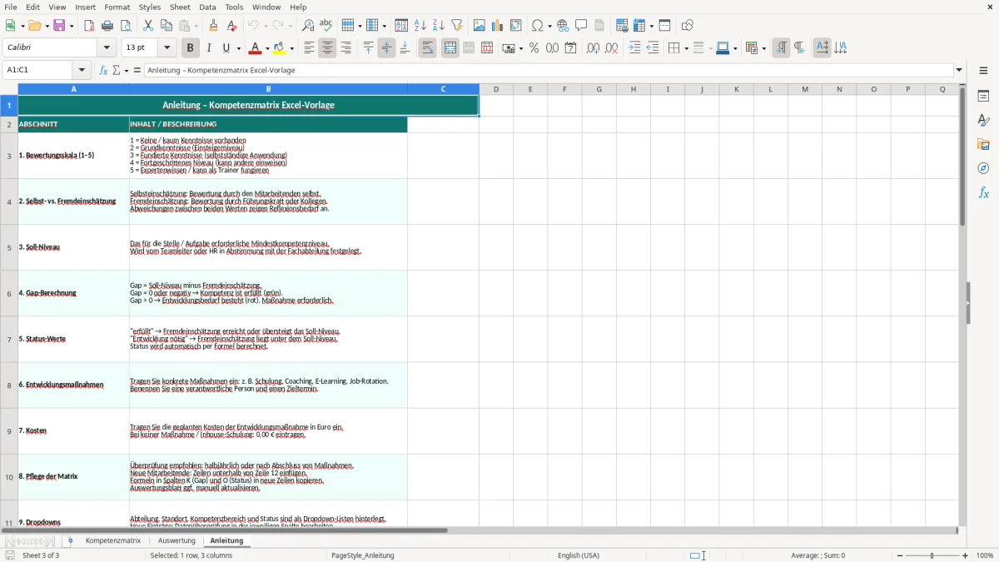Toggle Wrap Text

tap(427, 48)
